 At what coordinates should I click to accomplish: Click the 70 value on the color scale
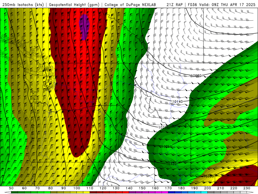pyautogui.click(x=37, y=188)
